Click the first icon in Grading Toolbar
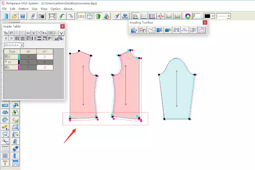 [134, 30]
